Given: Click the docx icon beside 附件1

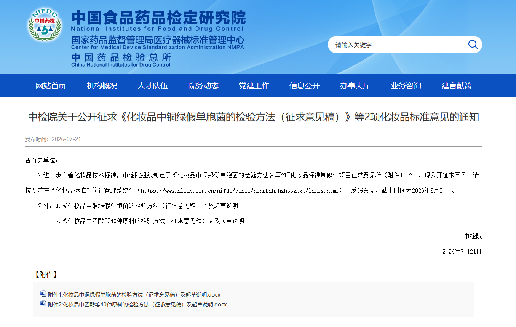Looking at the screenshot, I should [43, 294].
